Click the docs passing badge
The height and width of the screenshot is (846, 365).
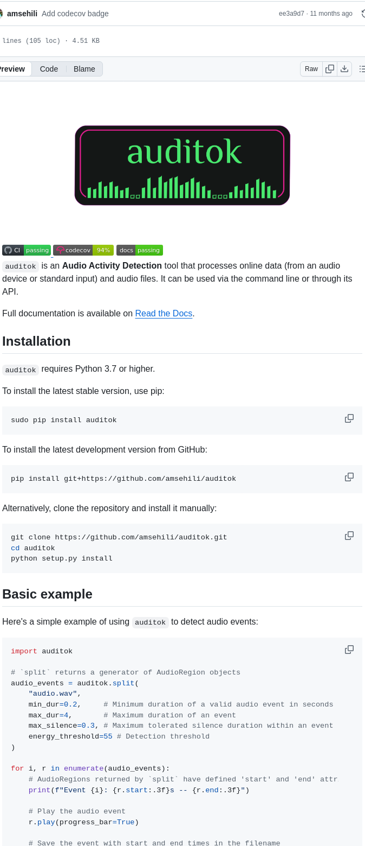[140, 250]
